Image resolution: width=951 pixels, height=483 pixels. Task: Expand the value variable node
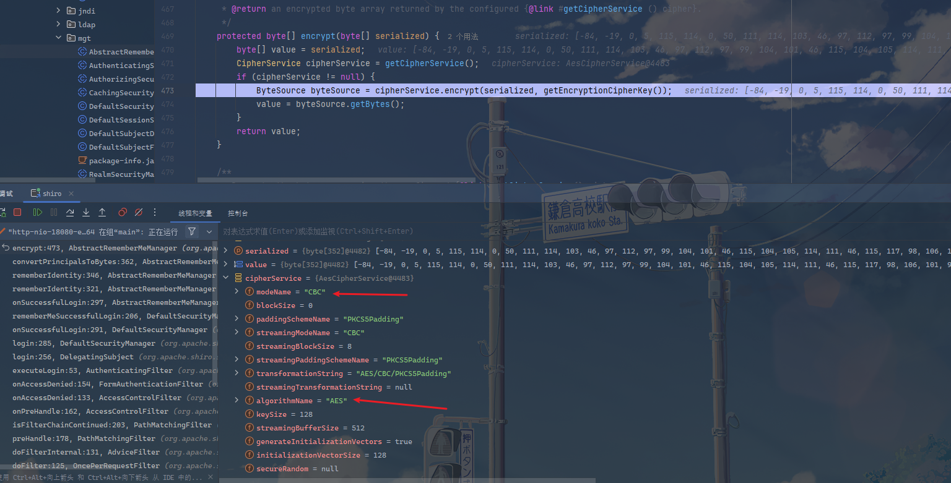point(225,264)
